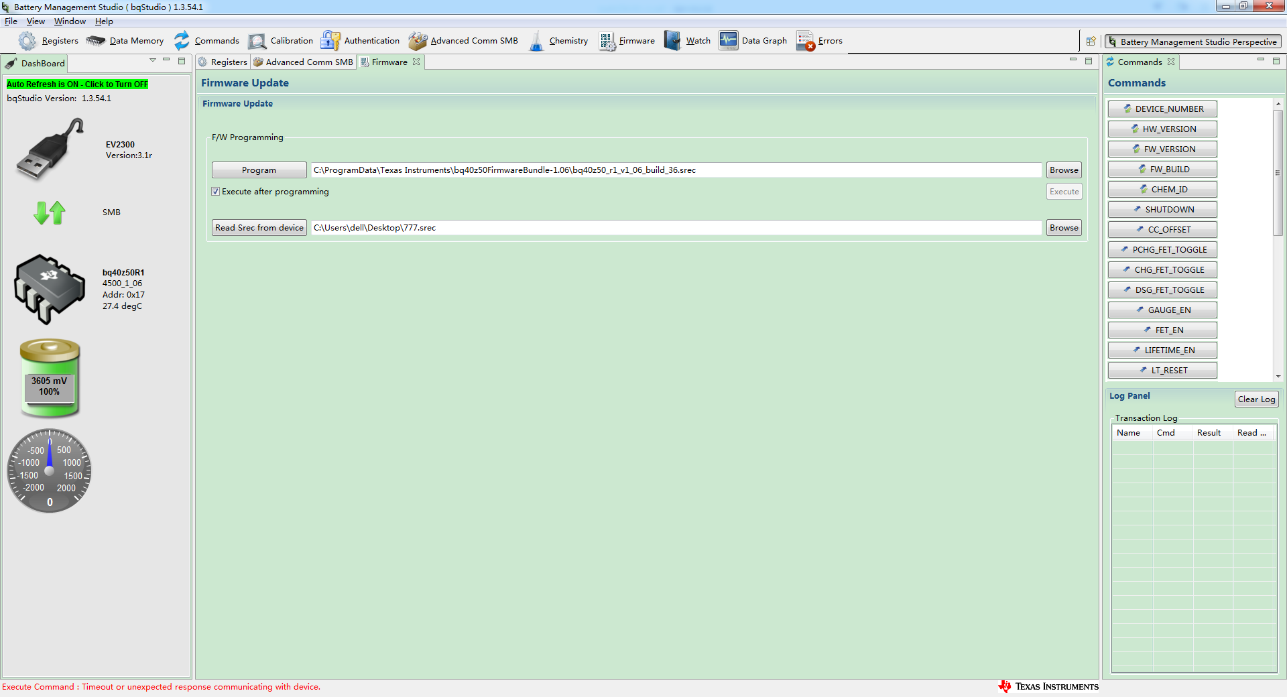Viewport: 1287px width, 697px height.
Task: Send the CHG_FET_TOGGLE command
Action: click(1162, 270)
